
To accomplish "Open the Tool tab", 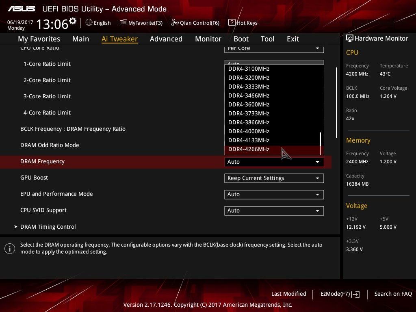I will [x=267, y=39].
